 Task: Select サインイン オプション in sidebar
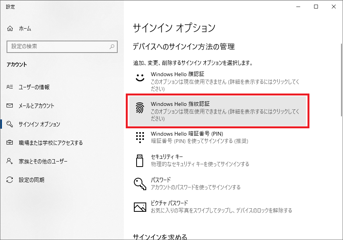[39, 124]
